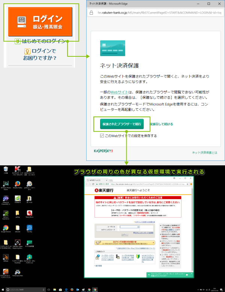Click the ユーザID input field
The height and width of the screenshot is (292, 225).
pos(130,227)
